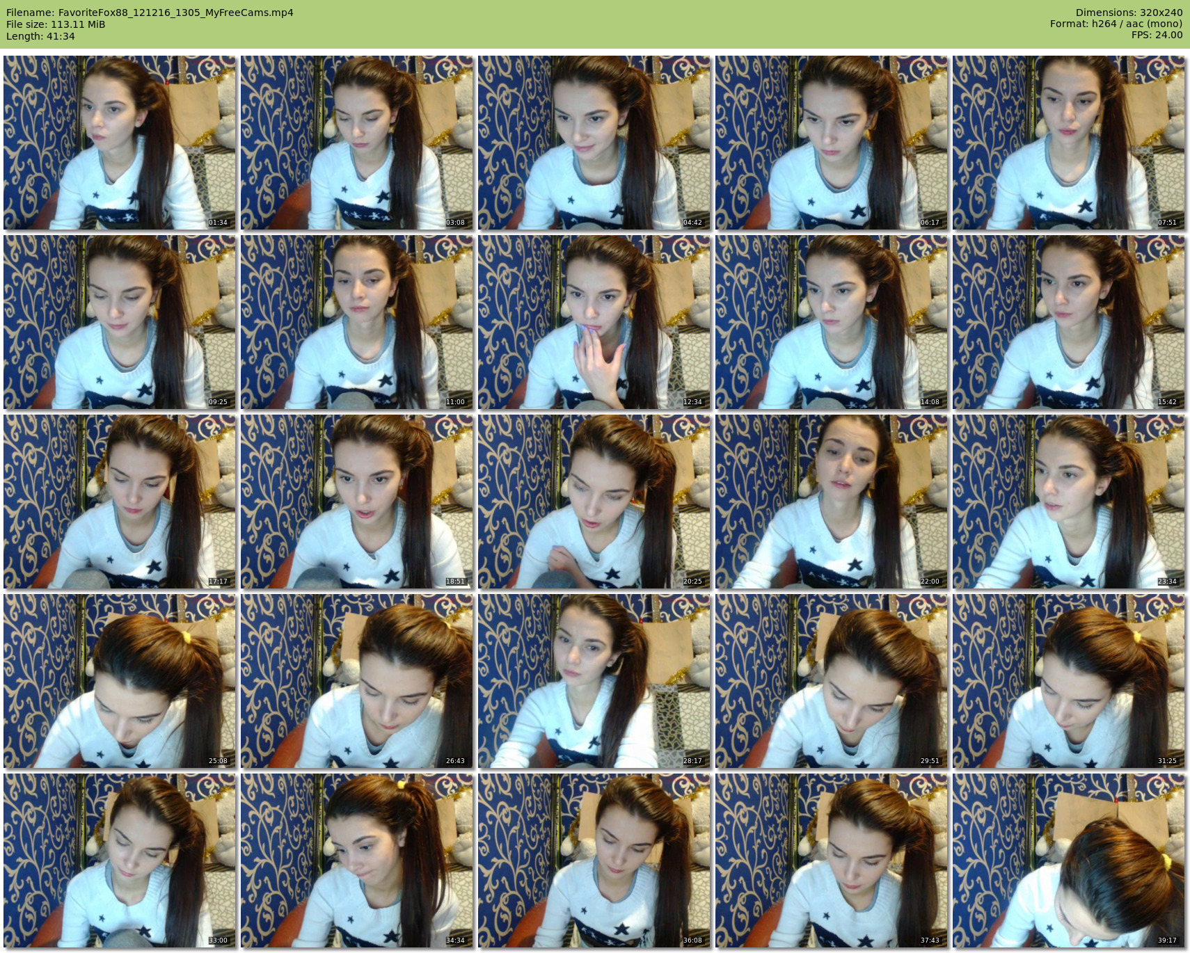Choose the frame stamped 39:17
1190x953 pixels.
point(1069,860)
